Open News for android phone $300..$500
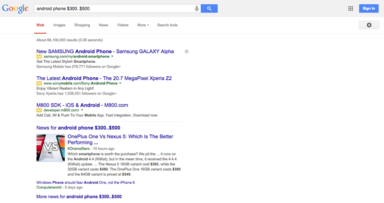Image resolution: width=384 pixels, height=203 pixels. point(78,128)
